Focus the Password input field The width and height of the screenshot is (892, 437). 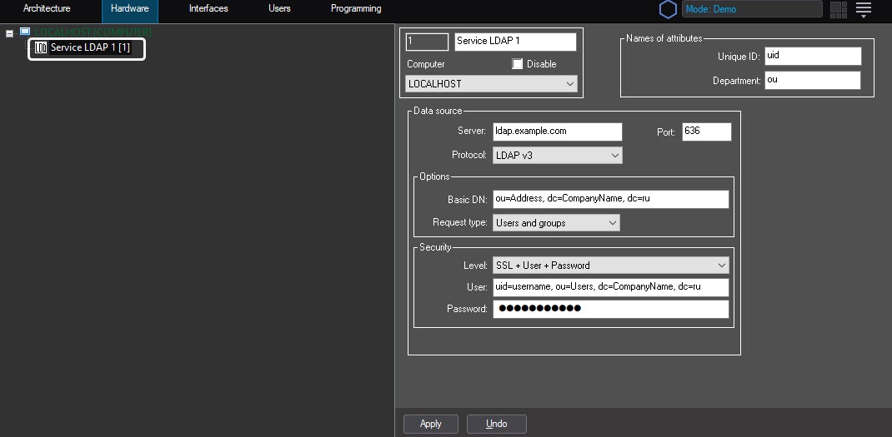[610, 309]
